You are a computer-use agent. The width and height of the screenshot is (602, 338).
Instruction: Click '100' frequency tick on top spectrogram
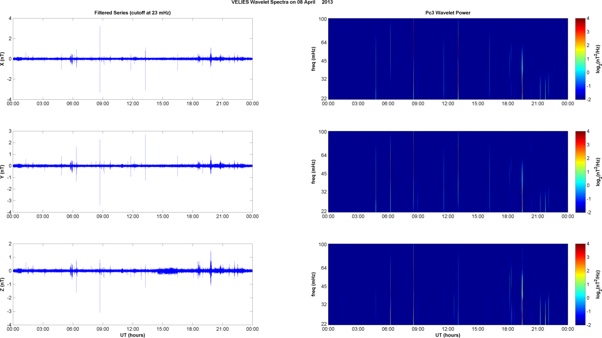pos(322,19)
